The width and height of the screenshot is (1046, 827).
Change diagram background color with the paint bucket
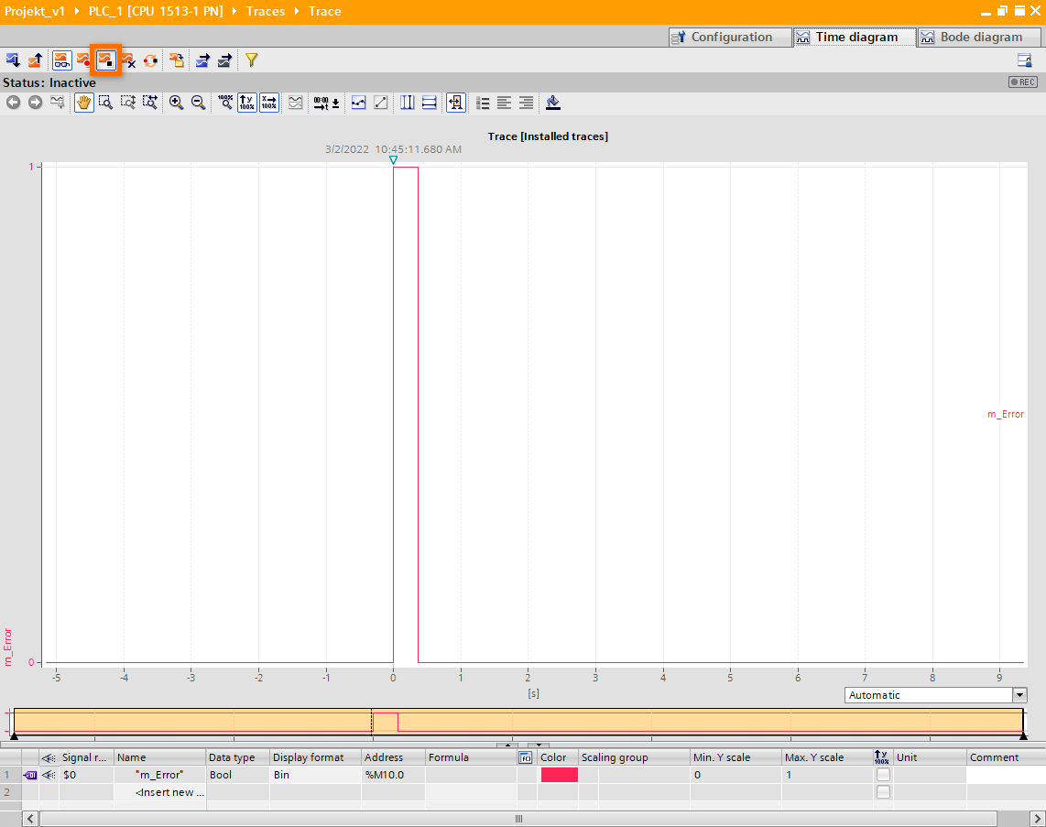click(553, 103)
